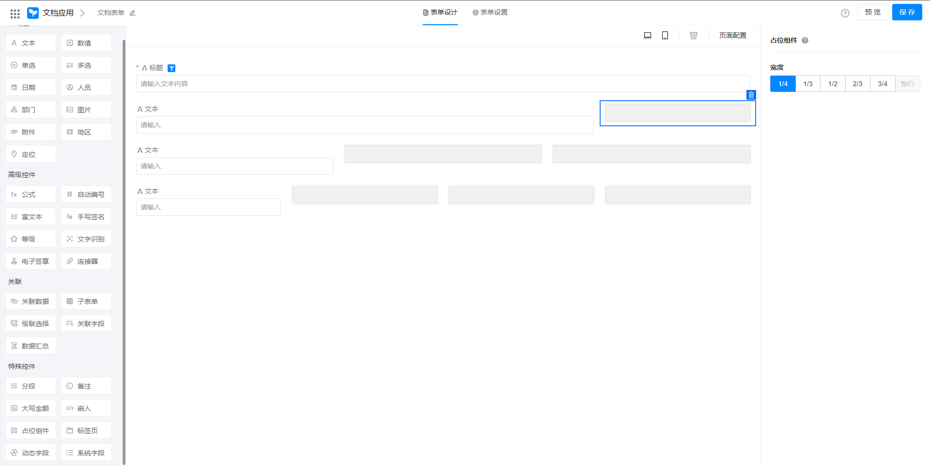
Task: Open the 表单设置 tab
Action: 490,13
